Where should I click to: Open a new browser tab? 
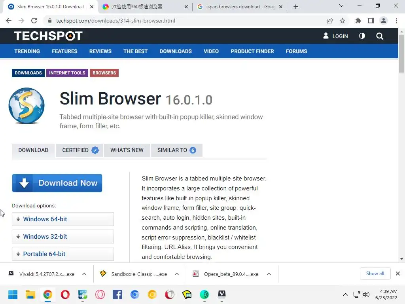click(296, 7)
